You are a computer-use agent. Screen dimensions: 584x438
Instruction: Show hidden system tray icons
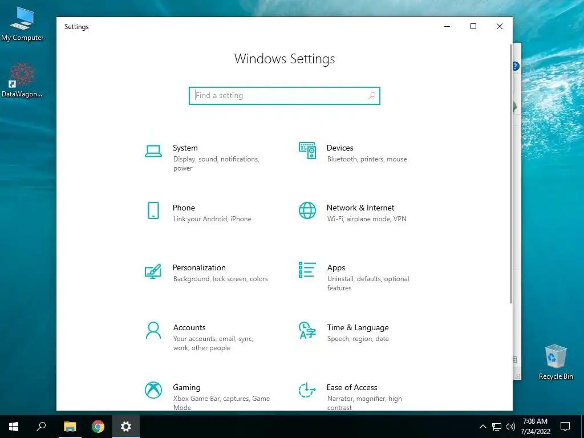tap(482, 427)
